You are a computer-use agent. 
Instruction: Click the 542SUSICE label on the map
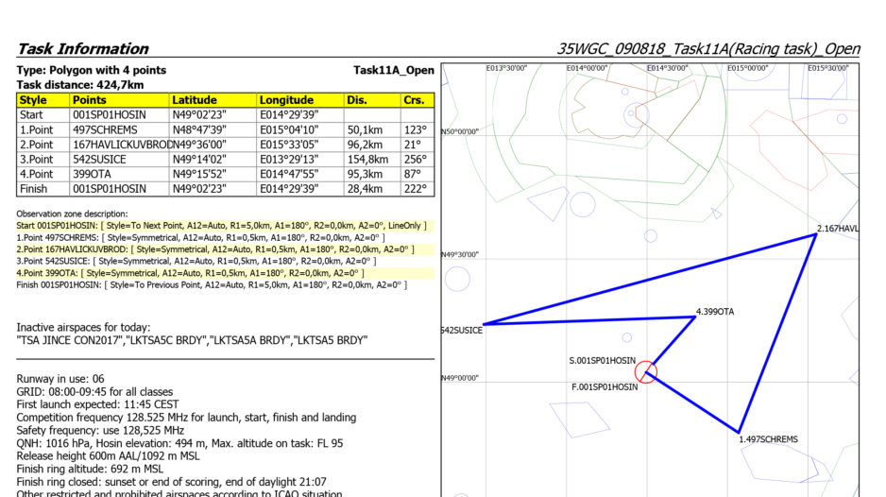[x=462, y=330]
